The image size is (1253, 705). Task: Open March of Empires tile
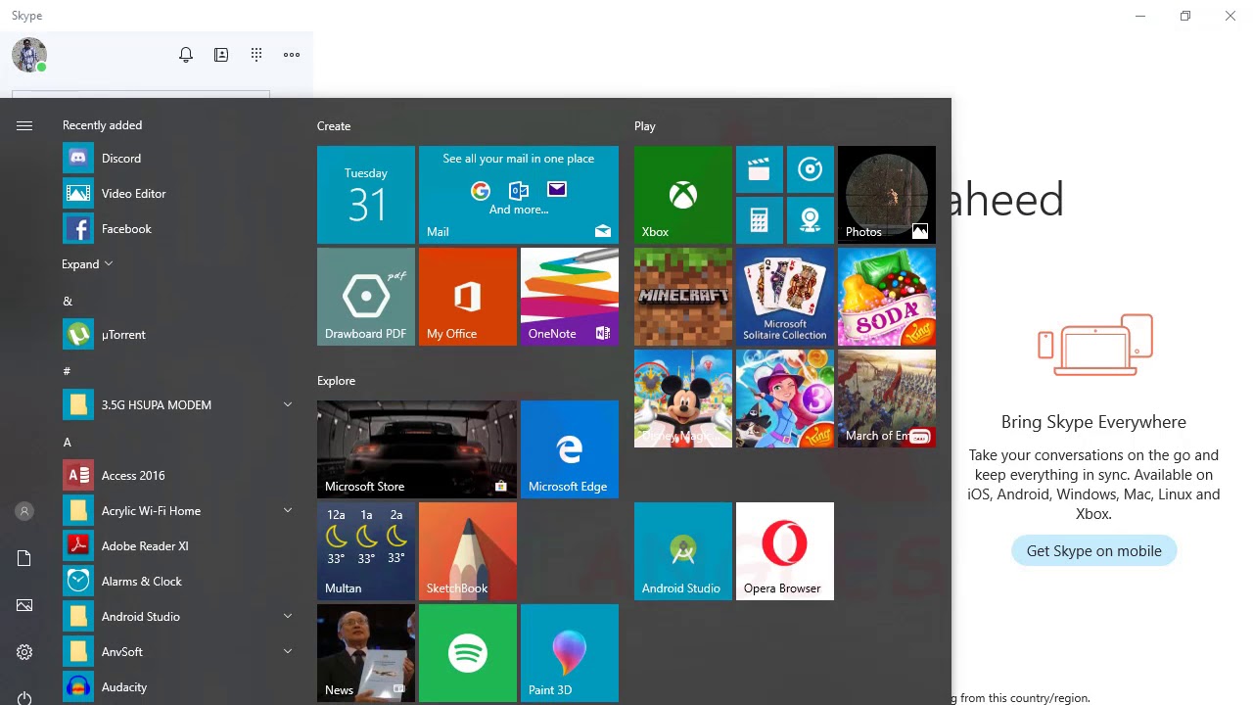(x=887, y=399)
